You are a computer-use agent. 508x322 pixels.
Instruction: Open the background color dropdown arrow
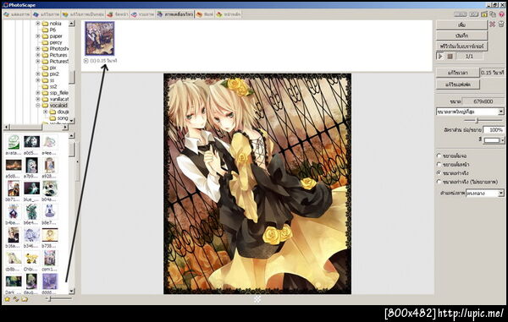(x=502, y=140)
